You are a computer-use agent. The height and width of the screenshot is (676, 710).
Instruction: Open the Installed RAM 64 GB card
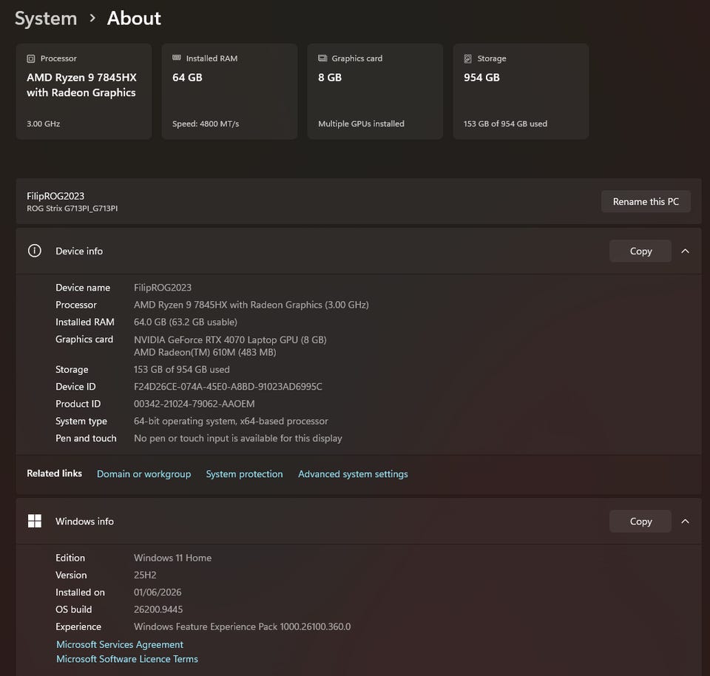[229, 92]
